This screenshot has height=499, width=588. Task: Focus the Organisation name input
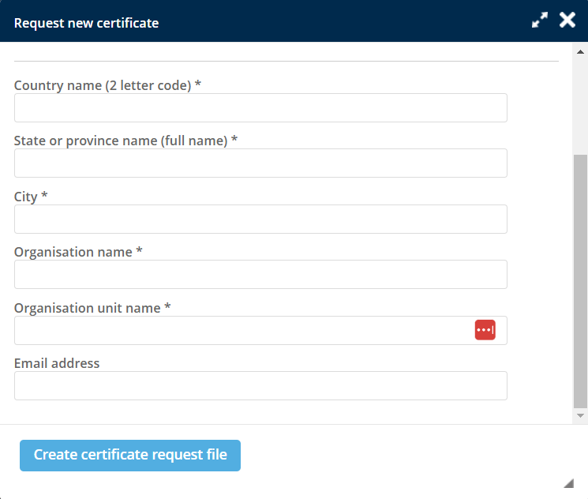pyautogui.click(x=260, y=275)
